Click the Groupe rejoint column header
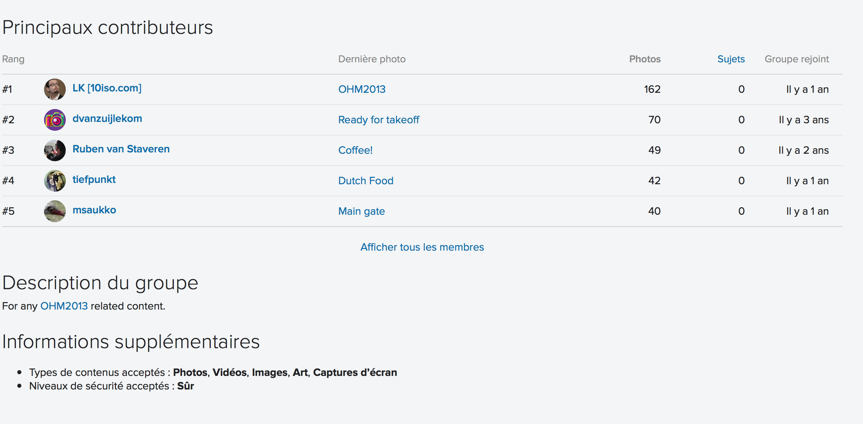Viewport: 863px width, 424px height. (x=797, y=59)
